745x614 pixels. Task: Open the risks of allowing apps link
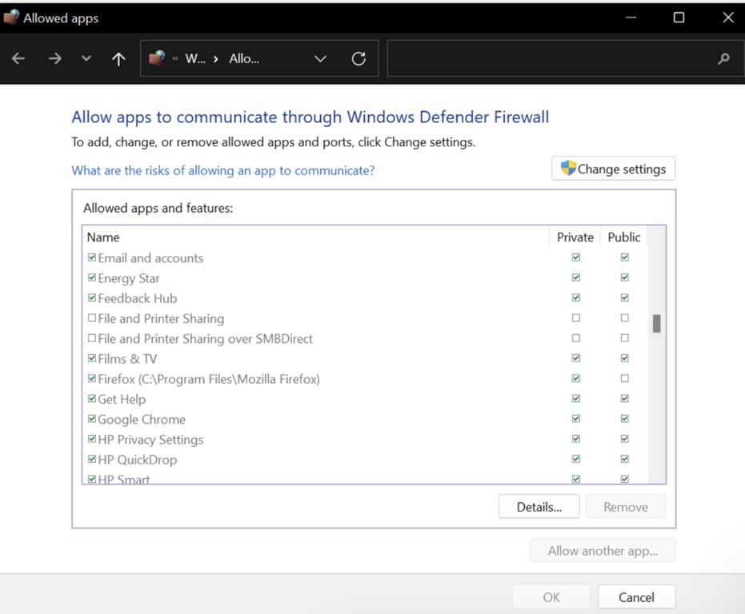pyautogui.click(x=222, y=170)
